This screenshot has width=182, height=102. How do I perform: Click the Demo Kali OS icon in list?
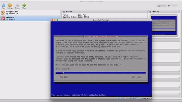point(3,18)
